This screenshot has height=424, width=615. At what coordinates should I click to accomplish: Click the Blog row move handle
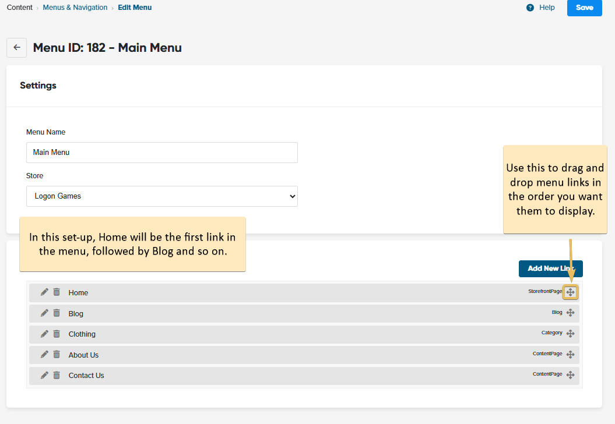pyautogui.click(x=570, y=313)
